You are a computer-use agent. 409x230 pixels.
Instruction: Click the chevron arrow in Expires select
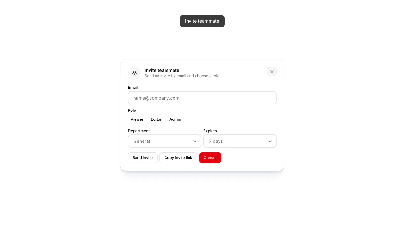[x=270, y=141]
